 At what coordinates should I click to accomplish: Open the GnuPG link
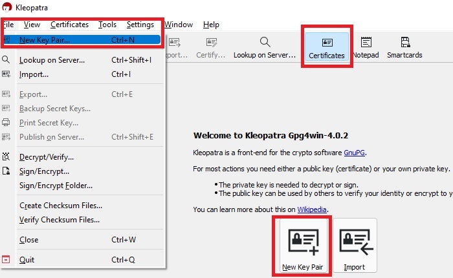354,153
